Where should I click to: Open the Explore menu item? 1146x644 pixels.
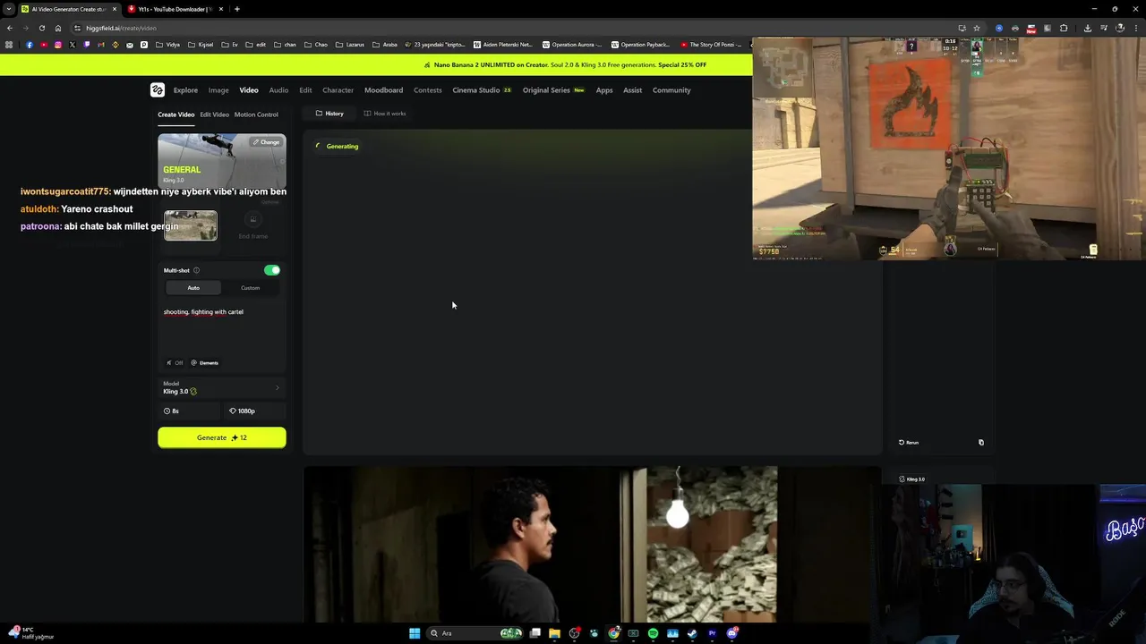coord(185,90)
